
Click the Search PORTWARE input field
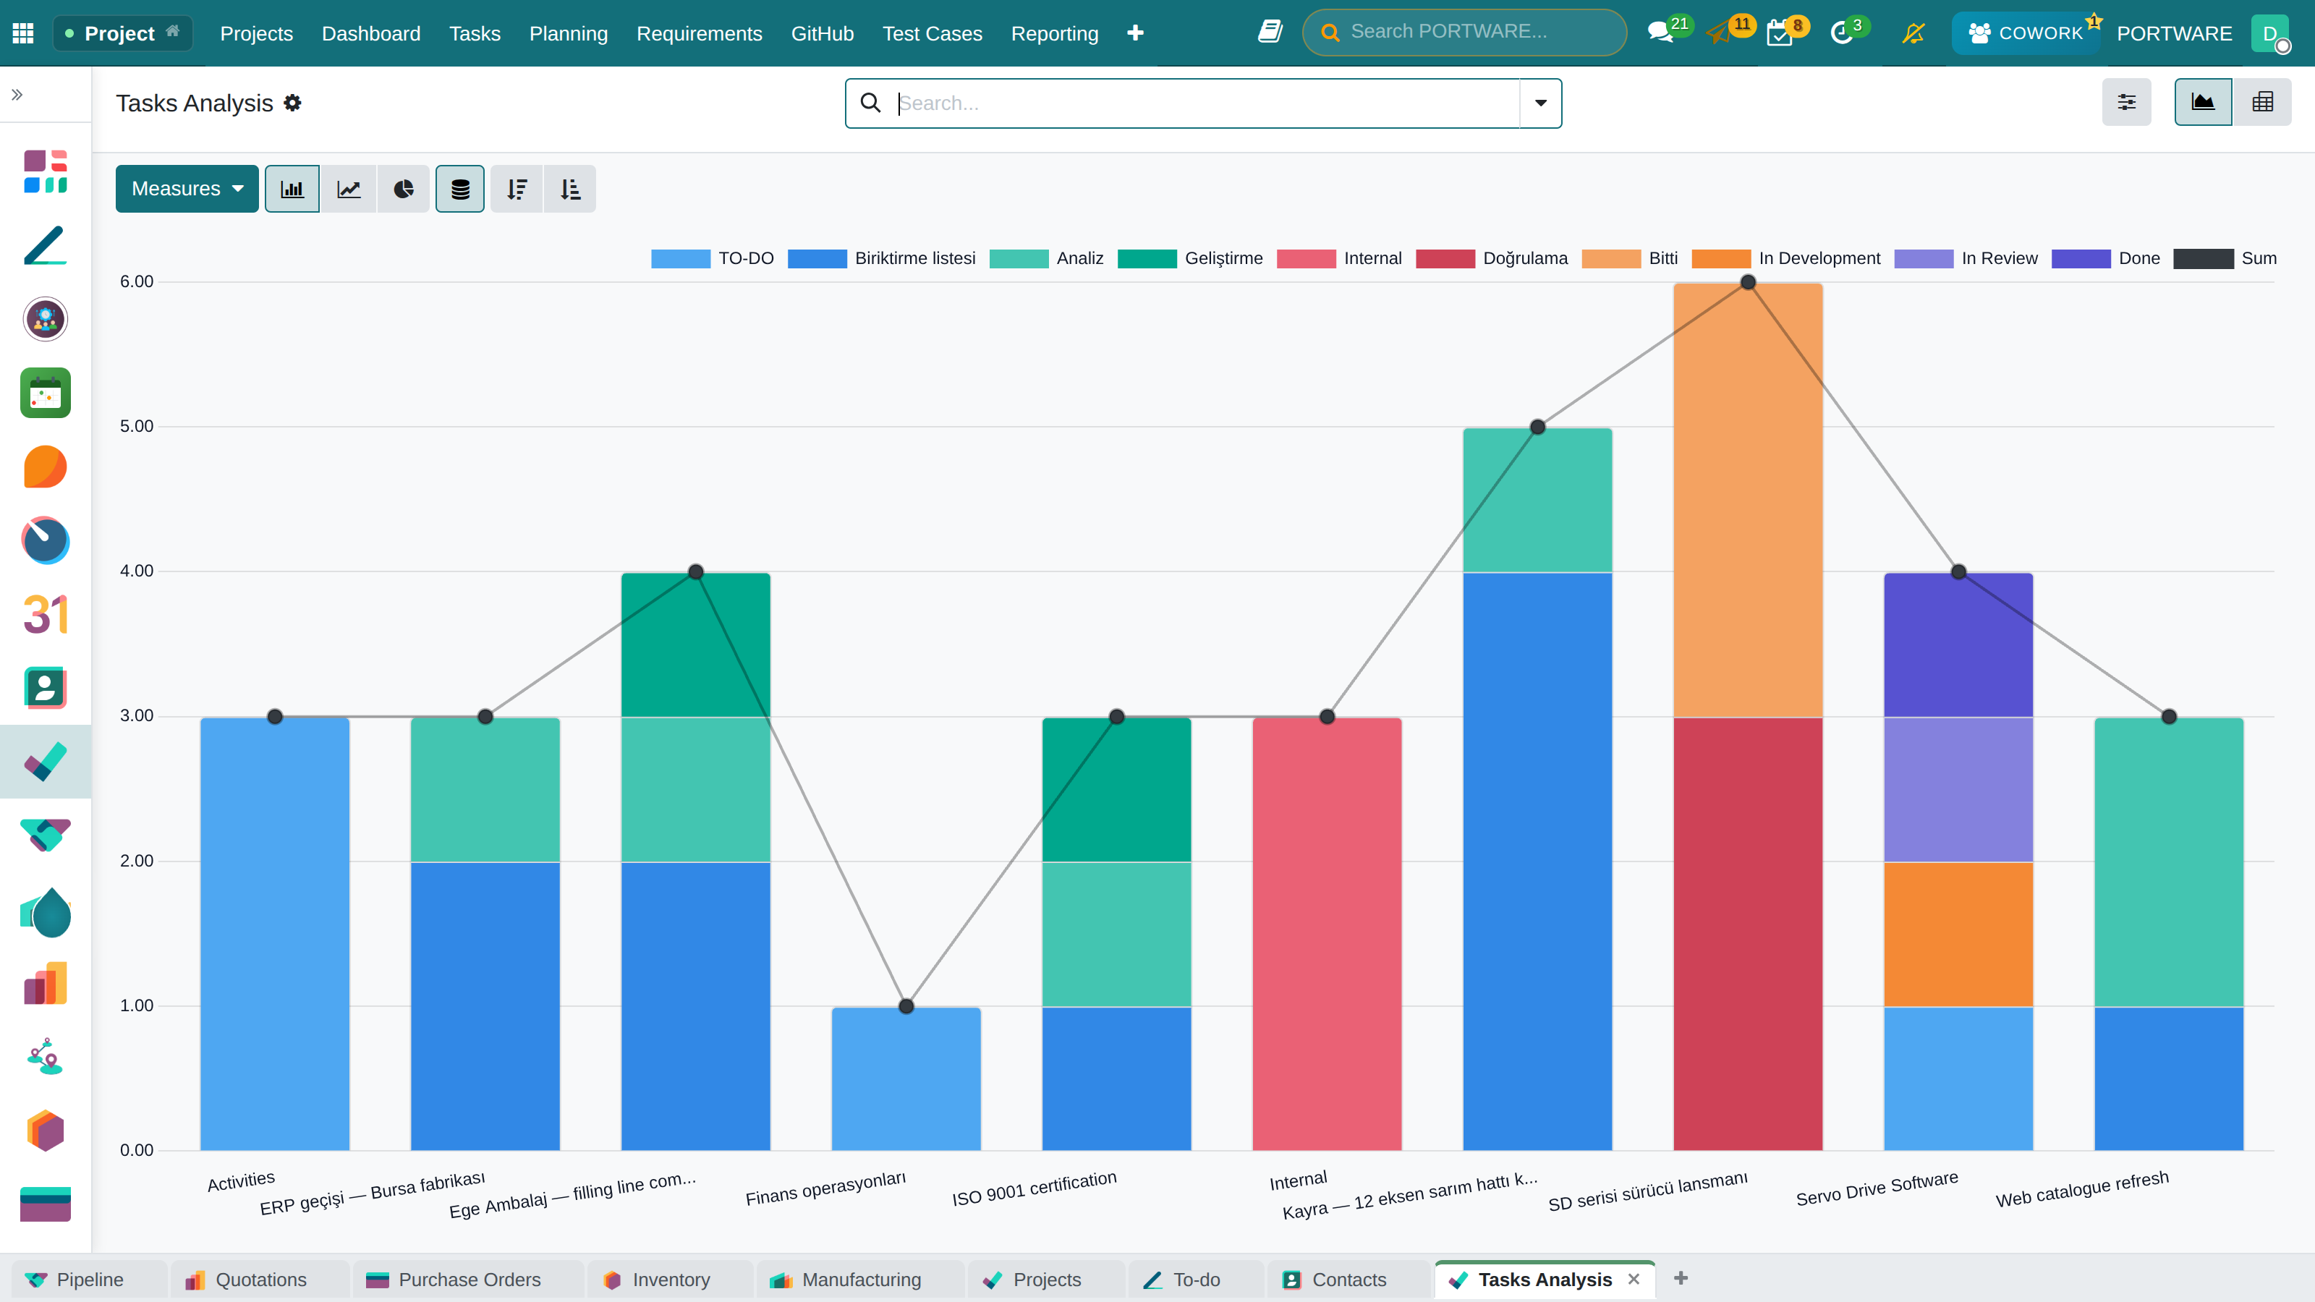point(1464,33)
